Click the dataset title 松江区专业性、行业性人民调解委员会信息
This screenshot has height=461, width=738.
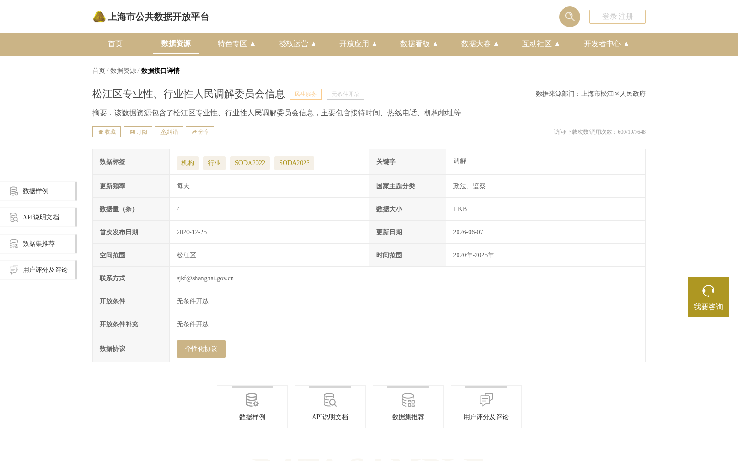(189, 94)
